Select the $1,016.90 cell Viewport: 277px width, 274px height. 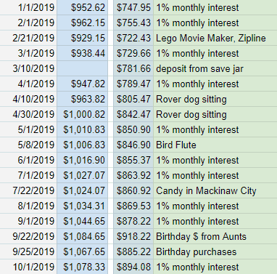[82, 160]
